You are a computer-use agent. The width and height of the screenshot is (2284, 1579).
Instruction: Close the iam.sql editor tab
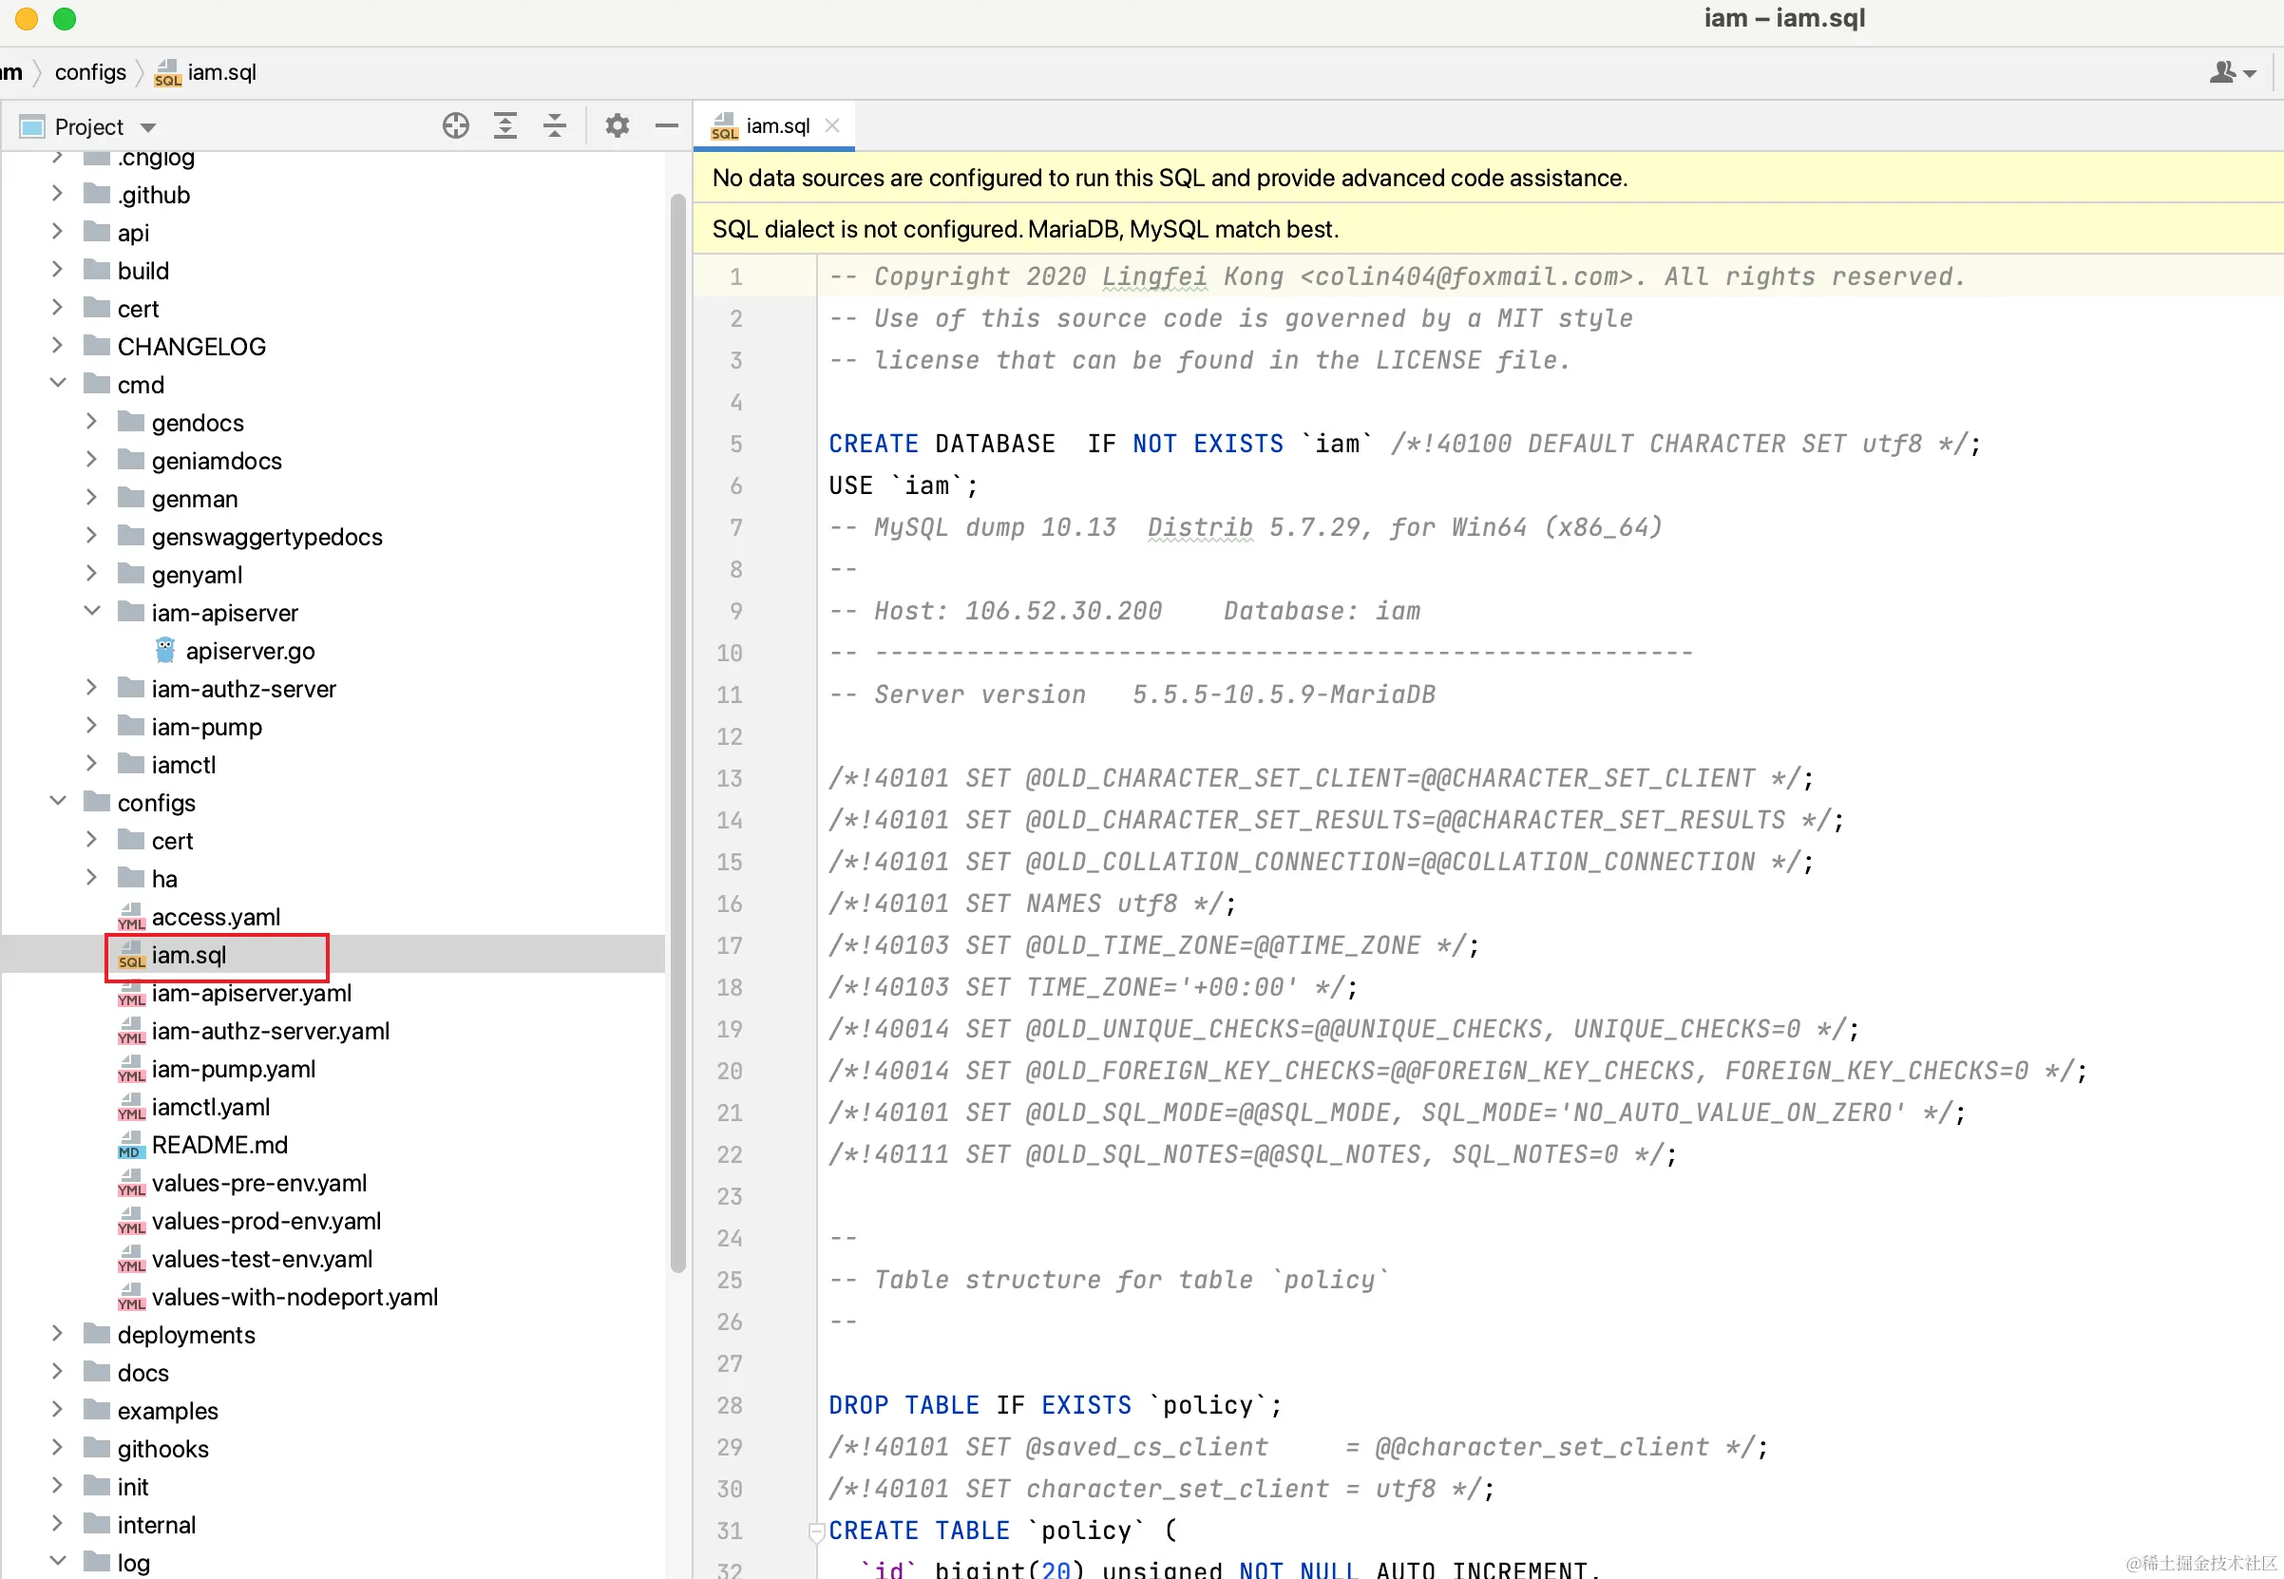[x=832, y=125]
